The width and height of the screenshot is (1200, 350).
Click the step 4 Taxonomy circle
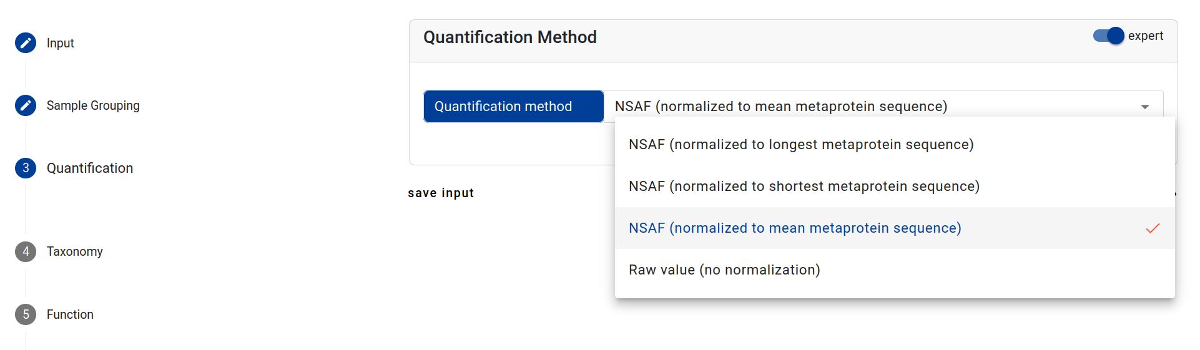click(26, 251)
